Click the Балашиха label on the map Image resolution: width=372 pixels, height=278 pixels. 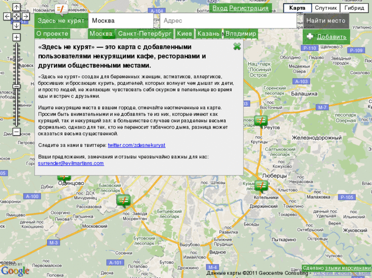coord(304,94)
